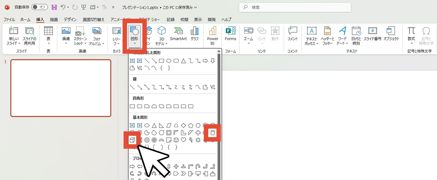Screen dimensions: 437x180
Task: Insert 日付と時刻
Action: (356, 36)
